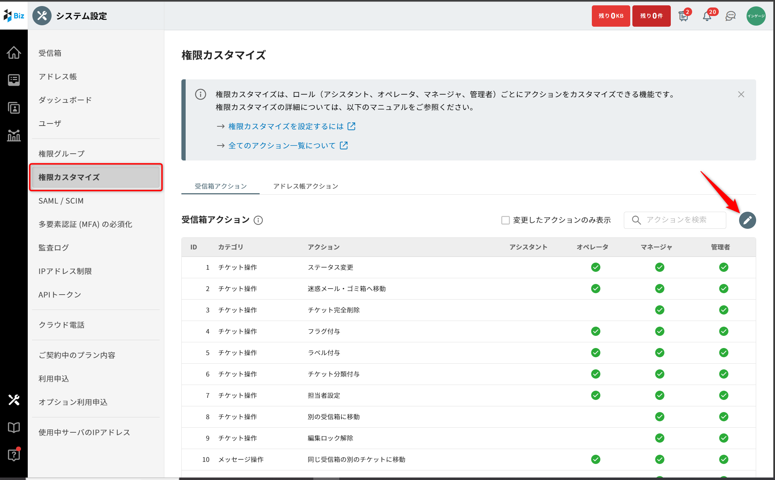Open link 全てのアクション一覧について
775x480 pixels.
coord(282,146)
